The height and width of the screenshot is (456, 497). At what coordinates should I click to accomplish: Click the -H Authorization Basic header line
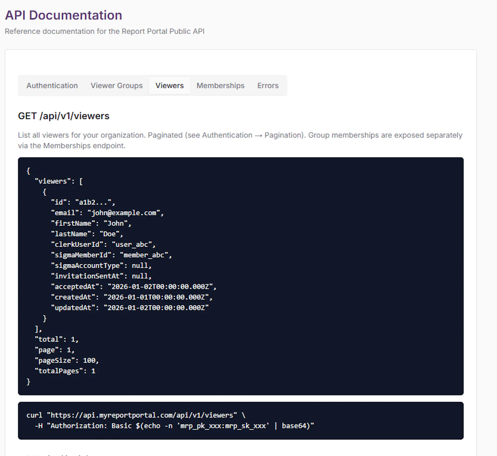click(174, 426)
